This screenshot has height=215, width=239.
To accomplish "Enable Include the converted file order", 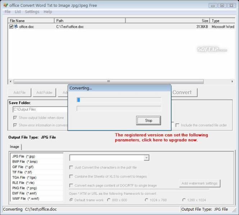I will click(x=177, y=125).
